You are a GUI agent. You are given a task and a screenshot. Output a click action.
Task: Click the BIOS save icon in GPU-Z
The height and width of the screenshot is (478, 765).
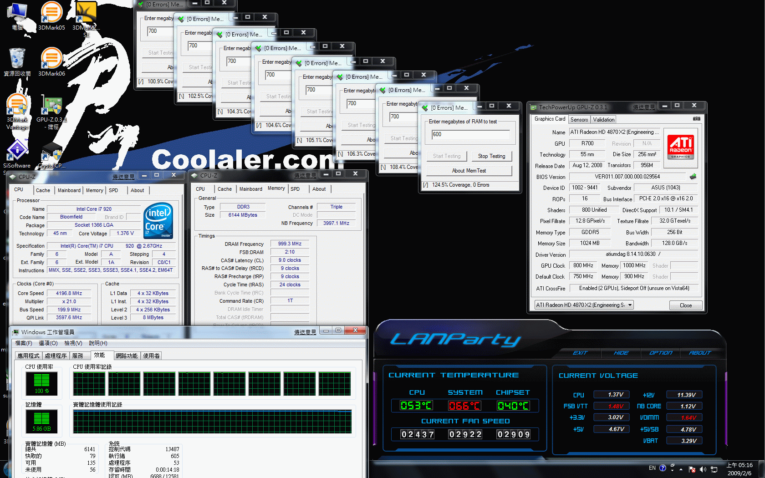pos(693,177)
